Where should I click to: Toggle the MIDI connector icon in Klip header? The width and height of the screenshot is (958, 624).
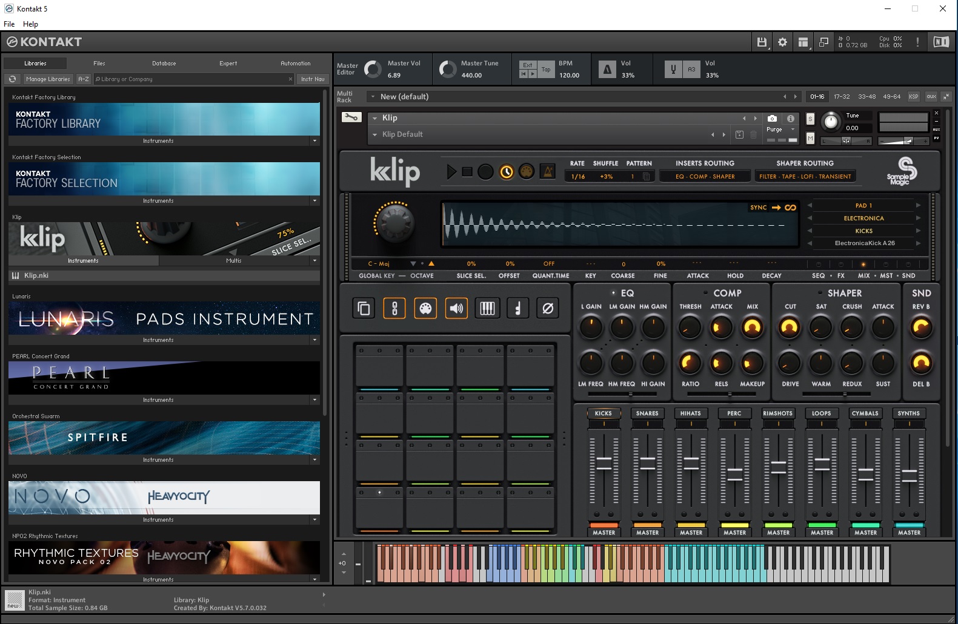coord(527,172)
